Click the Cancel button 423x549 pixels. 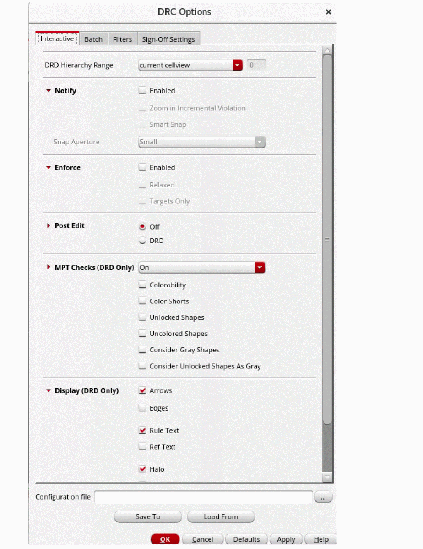203,539
